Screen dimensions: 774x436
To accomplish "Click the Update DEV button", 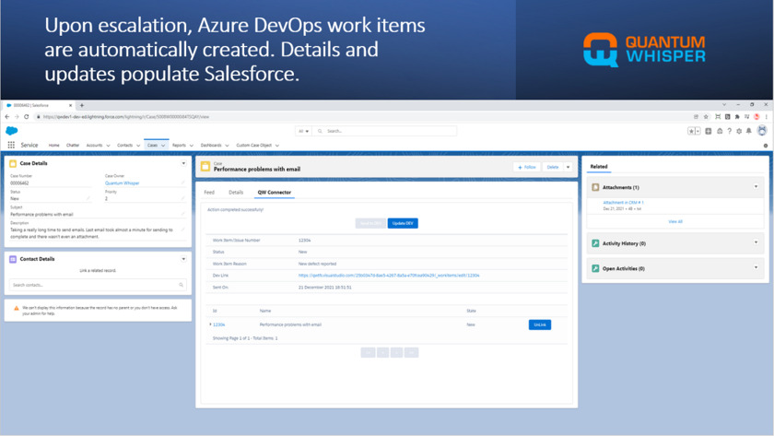I will pos(403,223).
